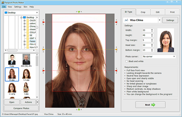Open the Help menu
Viewport: 182px width, 117px height.
tap(32, 7)
